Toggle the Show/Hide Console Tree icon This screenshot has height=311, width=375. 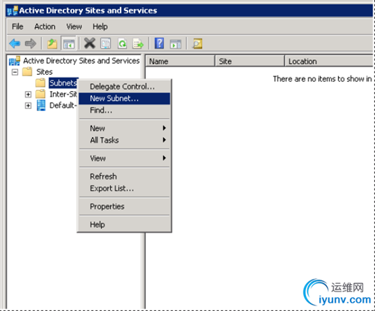point(68,43)
